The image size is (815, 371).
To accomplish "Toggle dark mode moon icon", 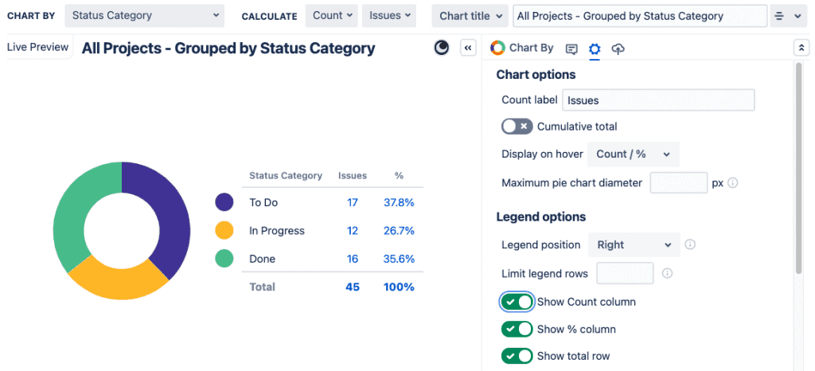I will (442, 49).
